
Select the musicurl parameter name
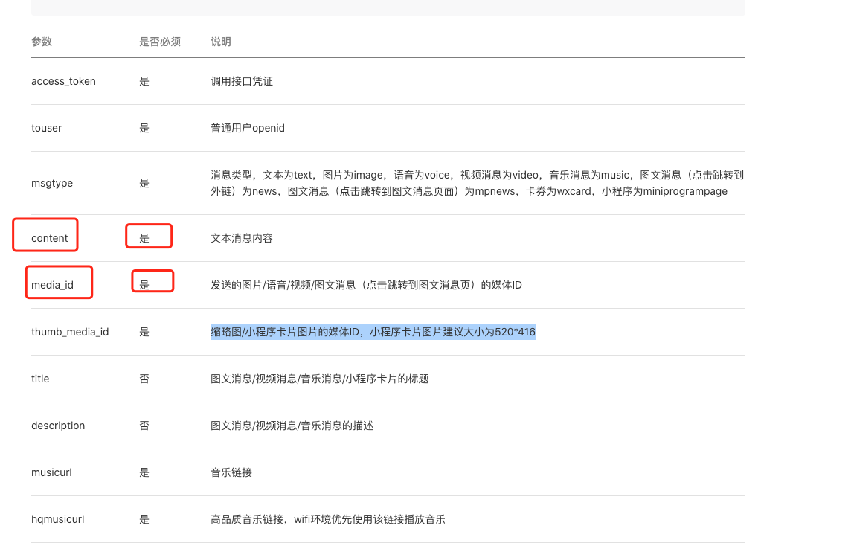pos(51,472)
